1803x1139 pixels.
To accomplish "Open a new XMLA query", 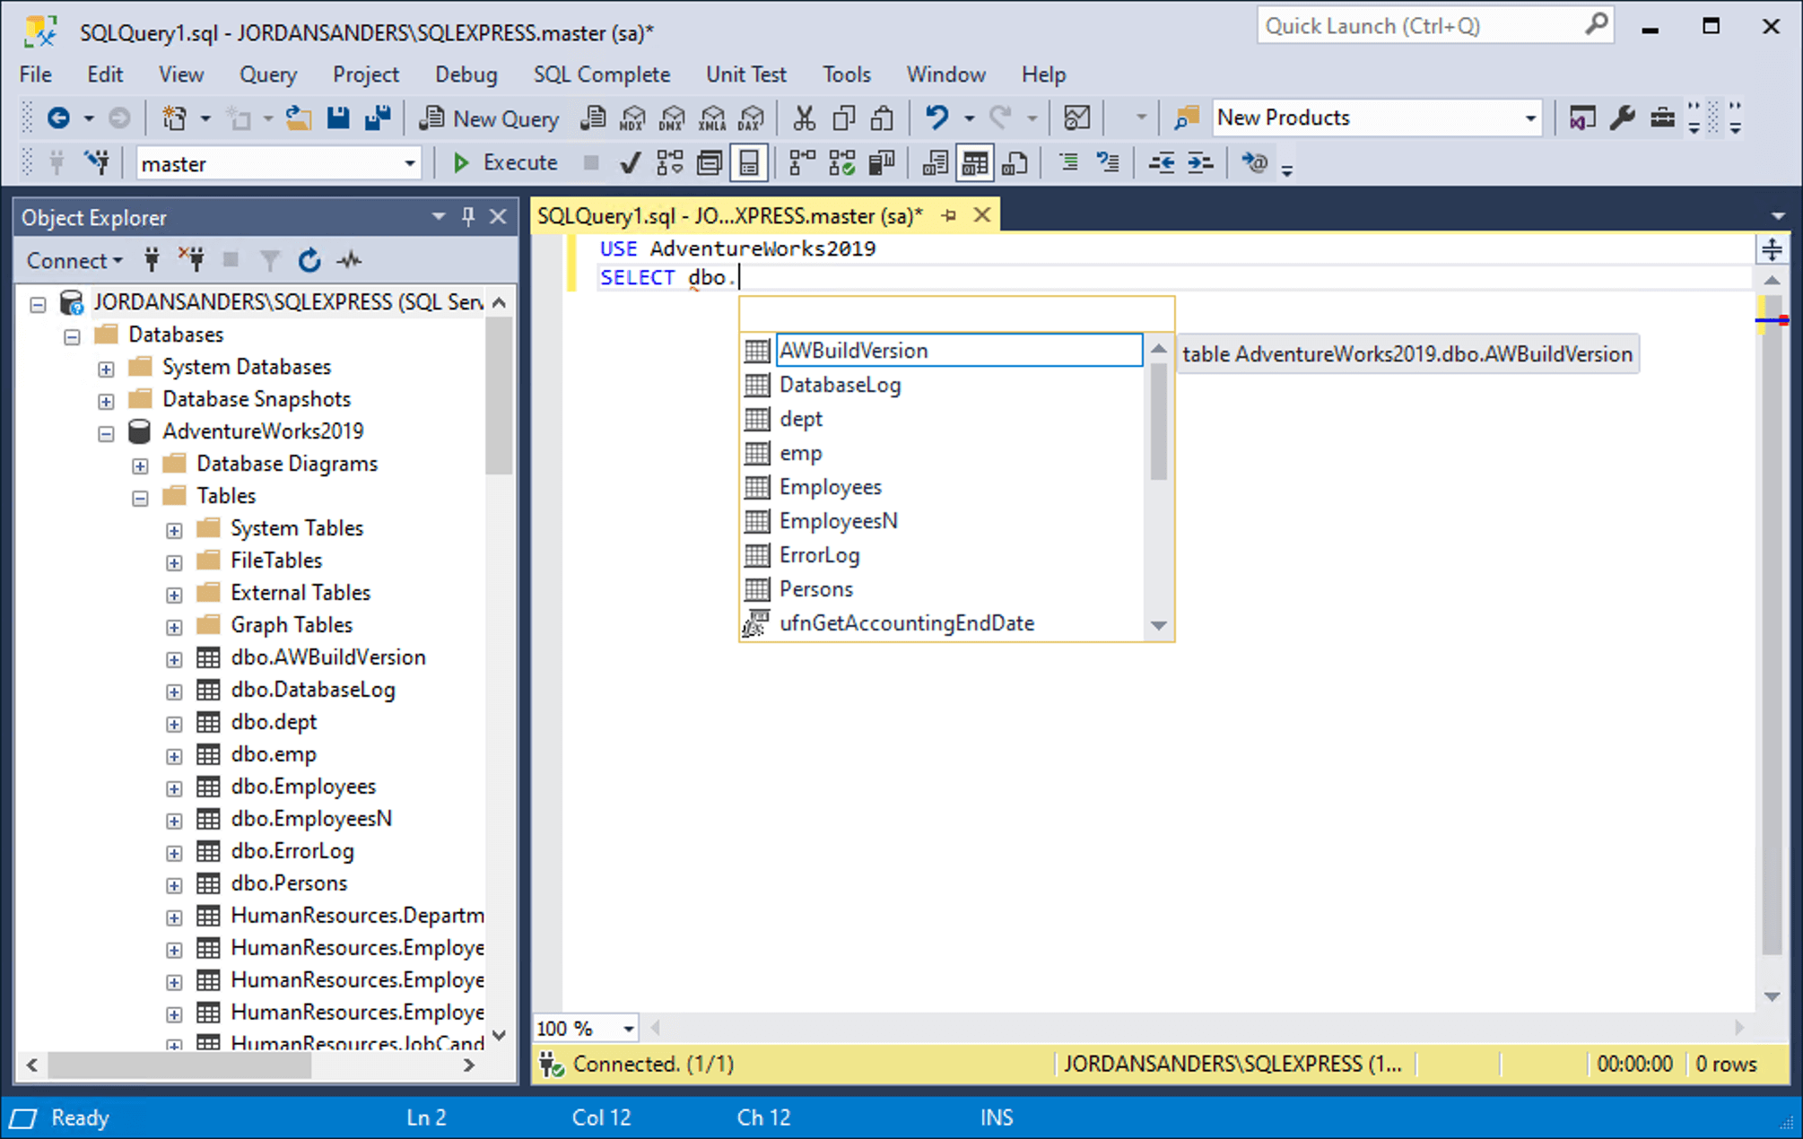I will click(x=712, y=117).
